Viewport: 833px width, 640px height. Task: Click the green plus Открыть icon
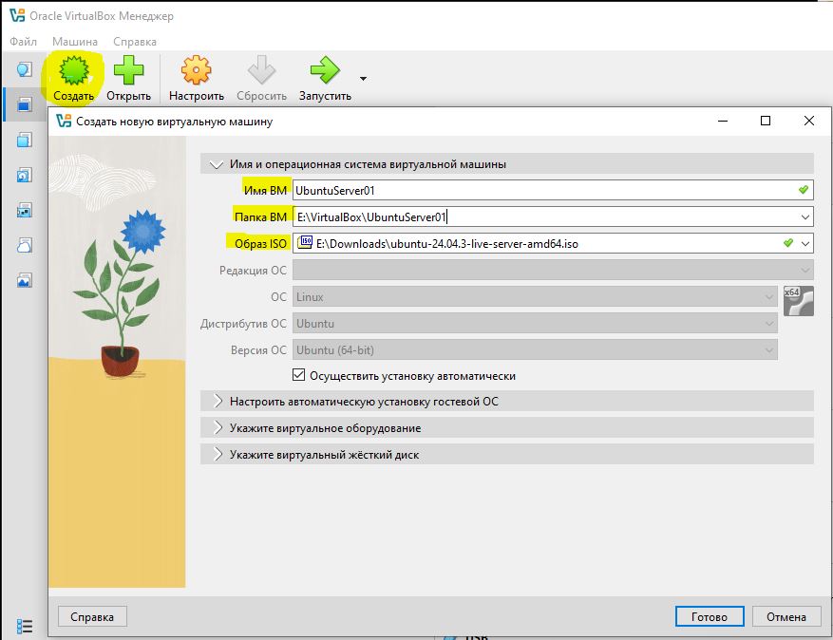click(128, 71)
